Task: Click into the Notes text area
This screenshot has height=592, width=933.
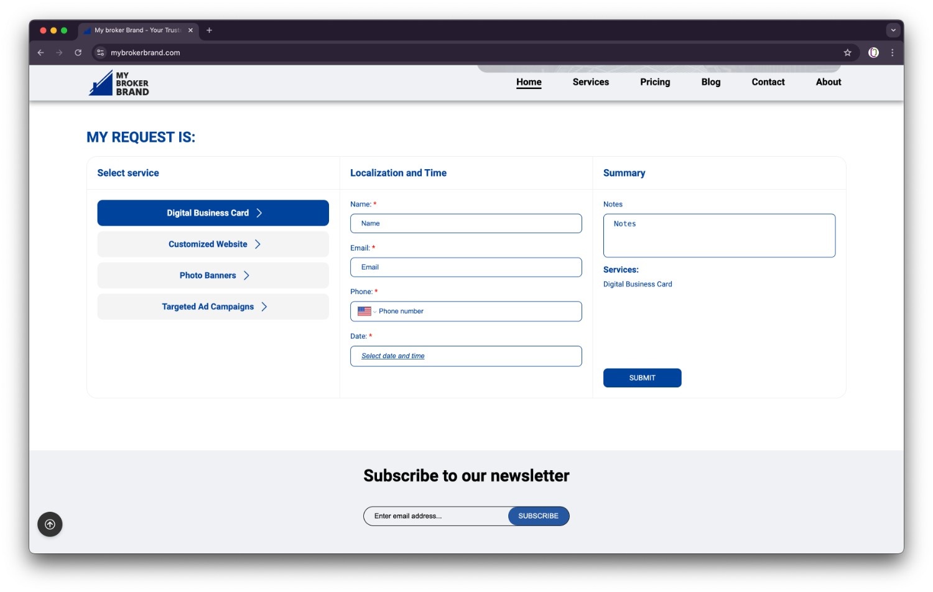Action: pyautogui.click(x=719, y=236)
